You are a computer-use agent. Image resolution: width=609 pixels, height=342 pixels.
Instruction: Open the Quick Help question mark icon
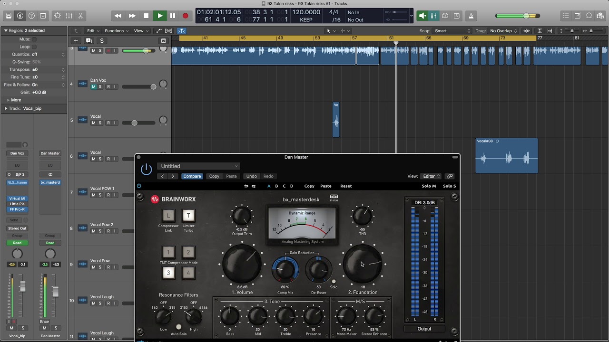click(31, 16)
